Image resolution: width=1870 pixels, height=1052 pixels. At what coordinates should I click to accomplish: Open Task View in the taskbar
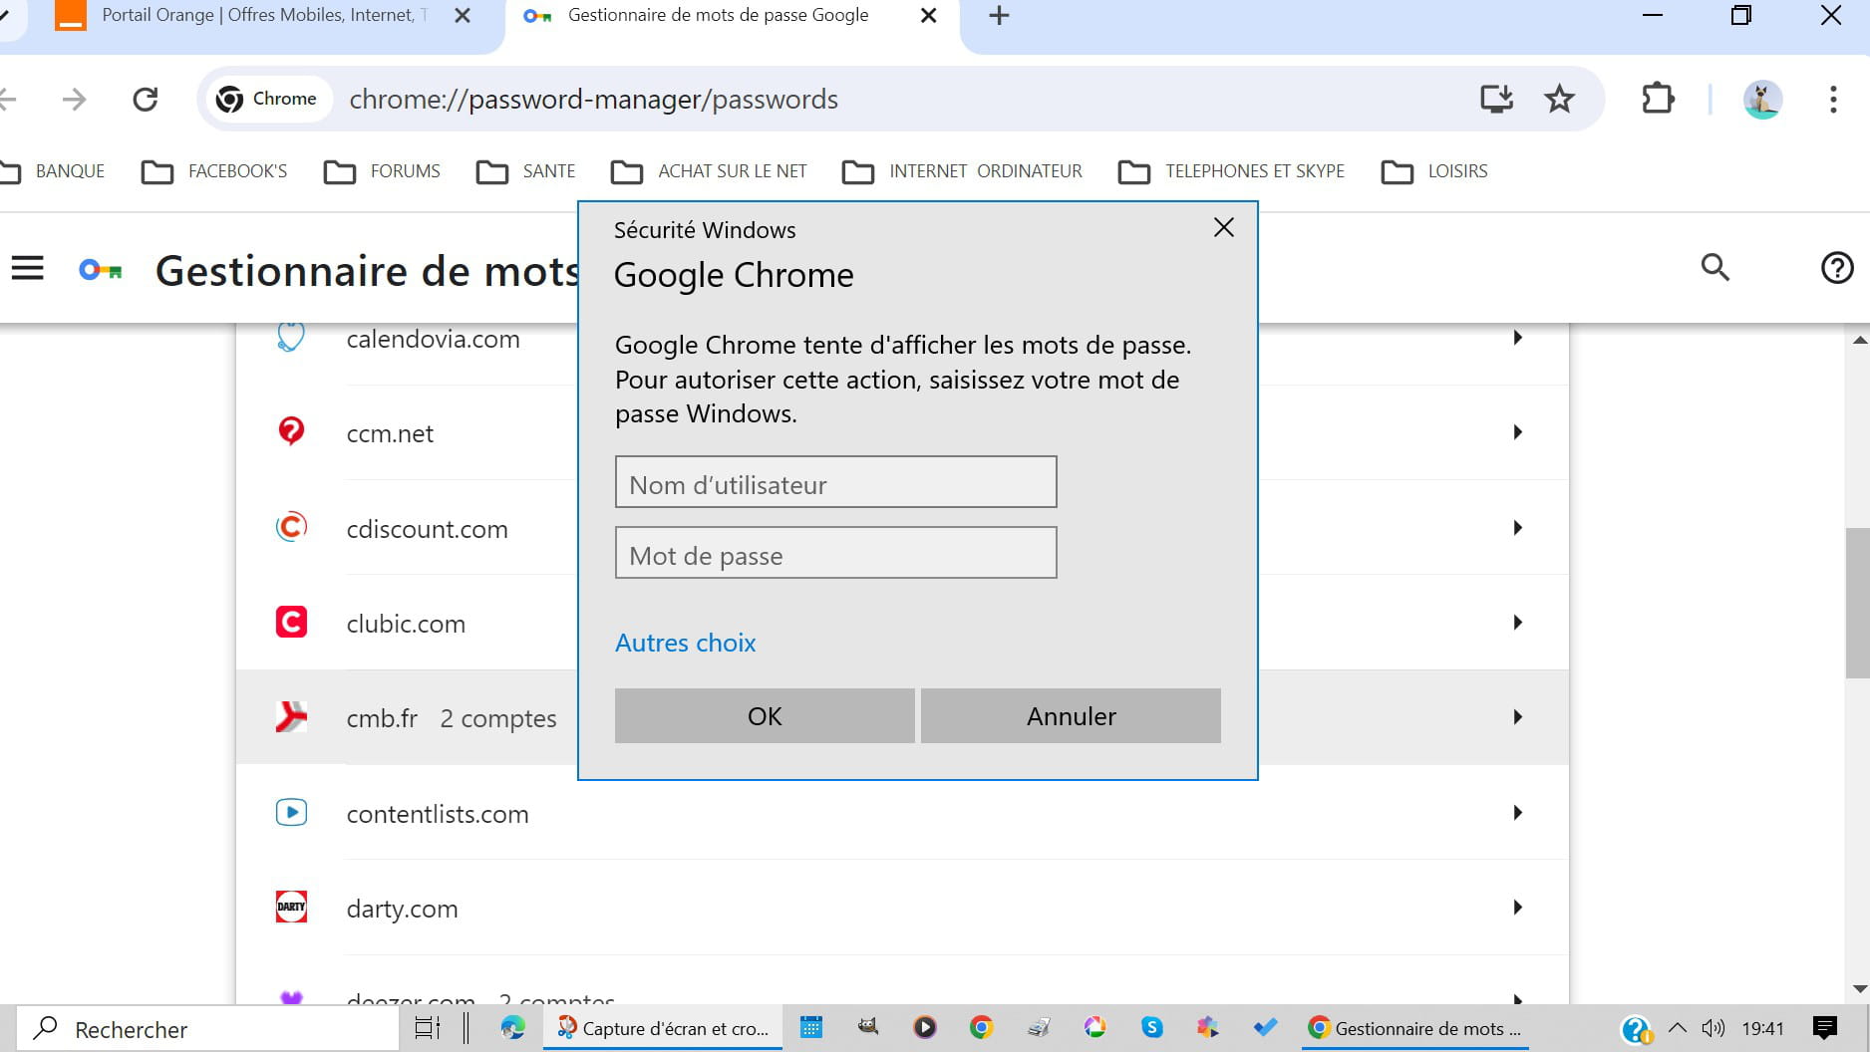428,1028
